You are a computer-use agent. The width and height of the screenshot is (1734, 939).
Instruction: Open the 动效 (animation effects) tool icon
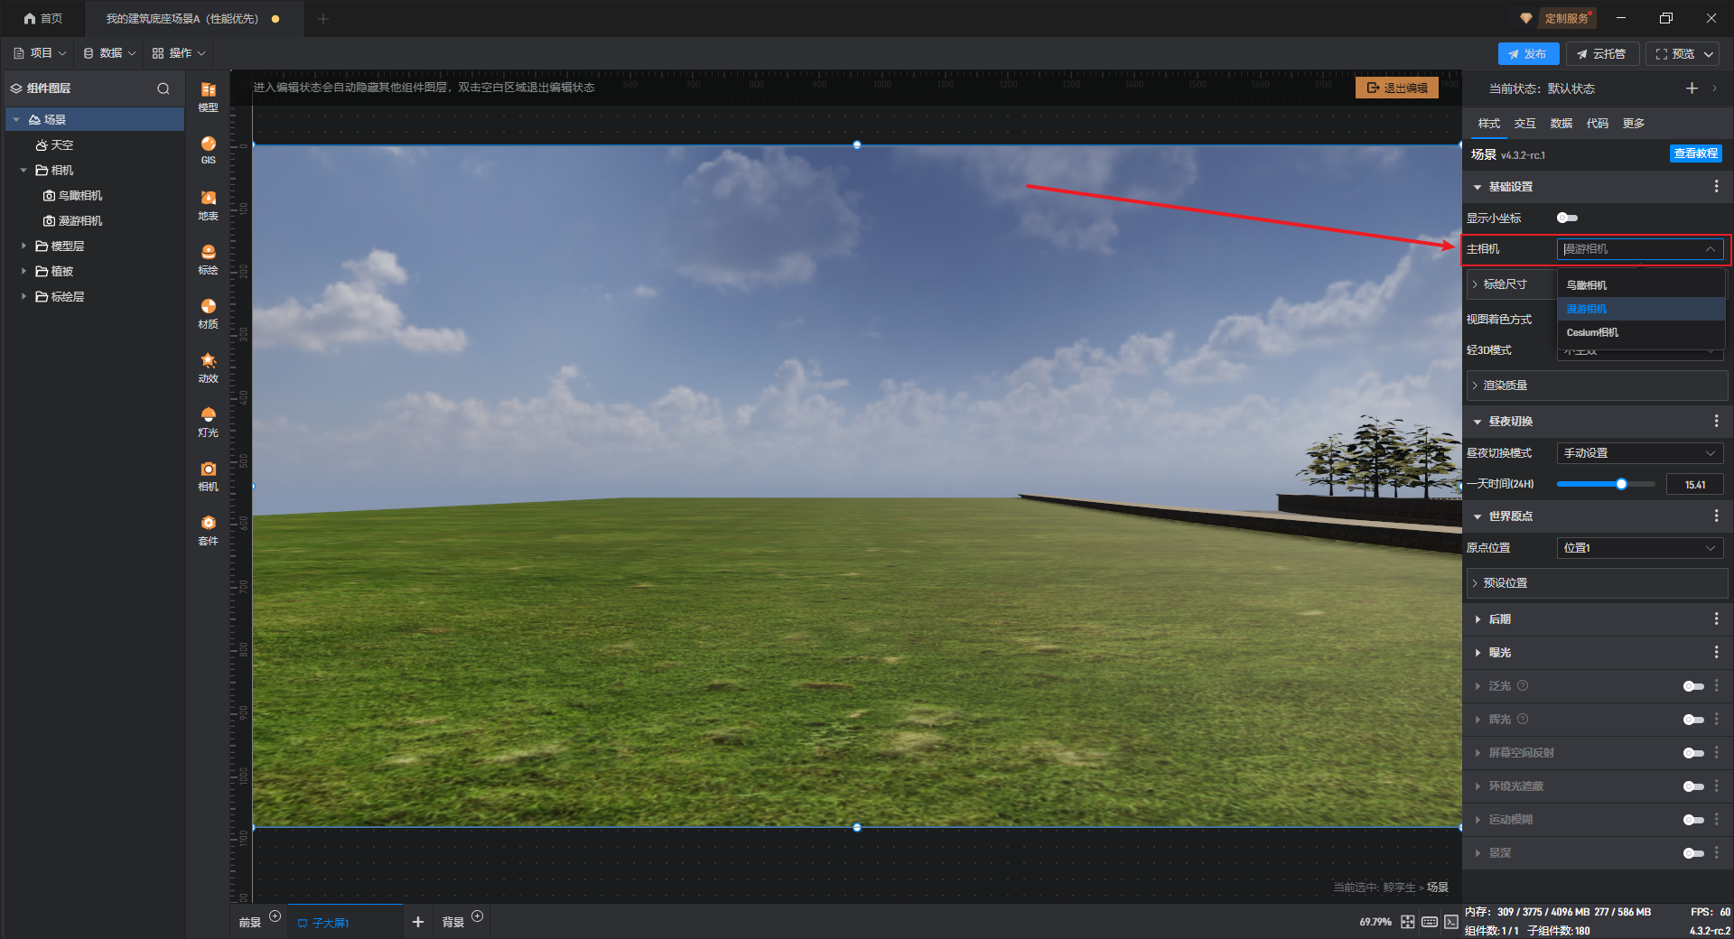point(208,367)
